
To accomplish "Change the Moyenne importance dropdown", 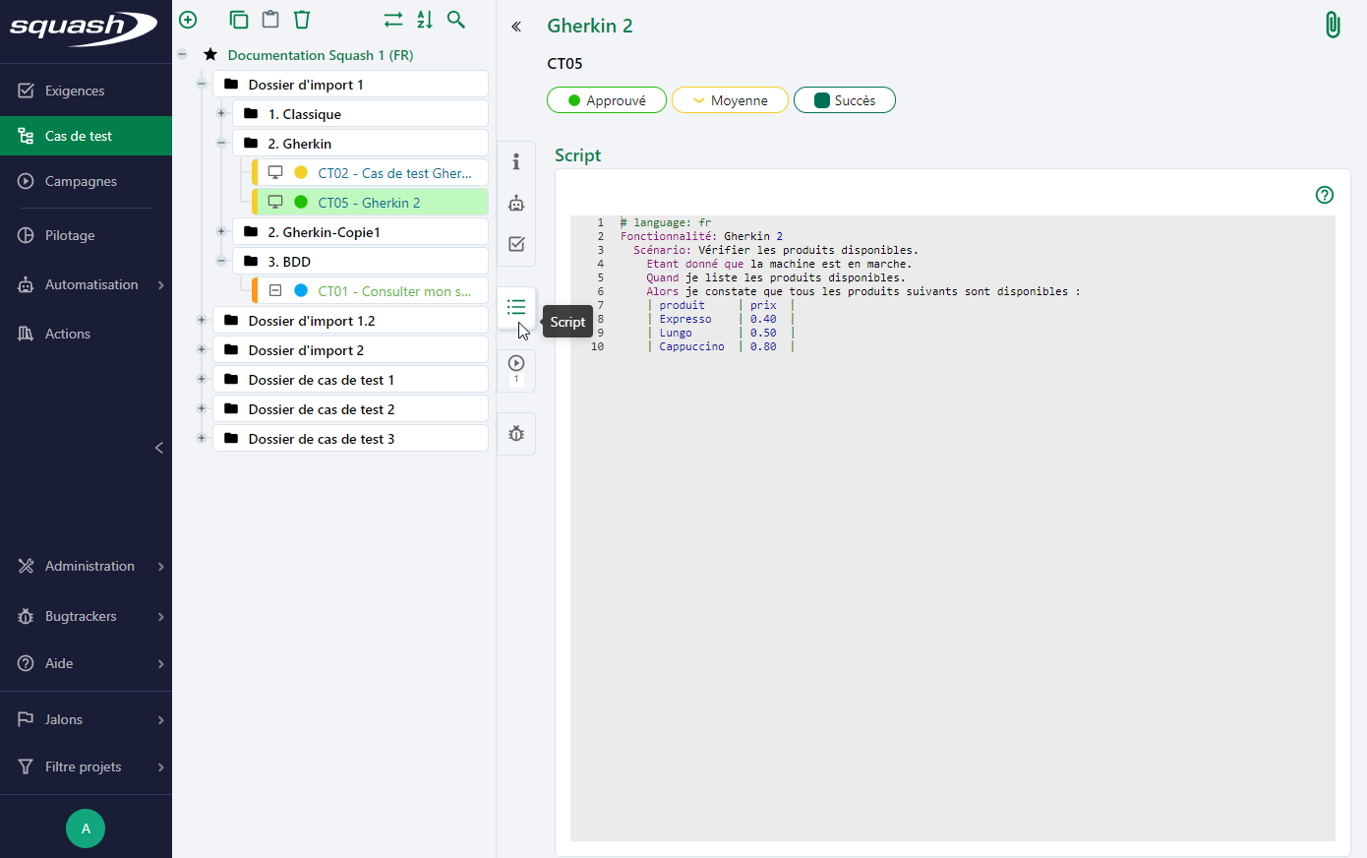I will (x=730, y=99).
